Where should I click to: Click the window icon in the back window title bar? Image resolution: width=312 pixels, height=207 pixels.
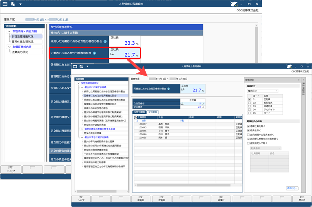click(5, 4)
